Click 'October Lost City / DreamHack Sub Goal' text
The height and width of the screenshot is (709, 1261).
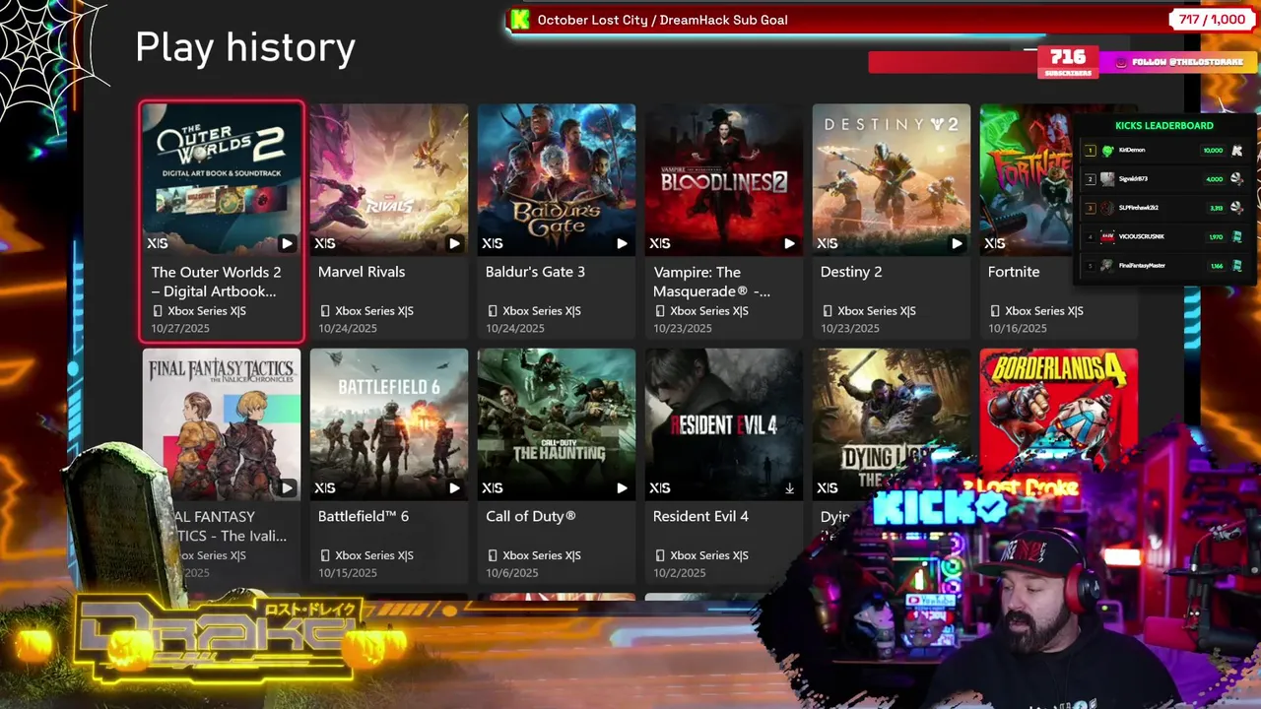(x=662, y=20)
